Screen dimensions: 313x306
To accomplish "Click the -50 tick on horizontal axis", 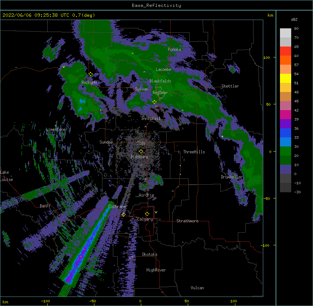I will [93, 301].
